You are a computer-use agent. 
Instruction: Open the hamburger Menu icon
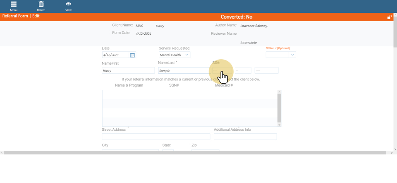(x=14, y=5)
